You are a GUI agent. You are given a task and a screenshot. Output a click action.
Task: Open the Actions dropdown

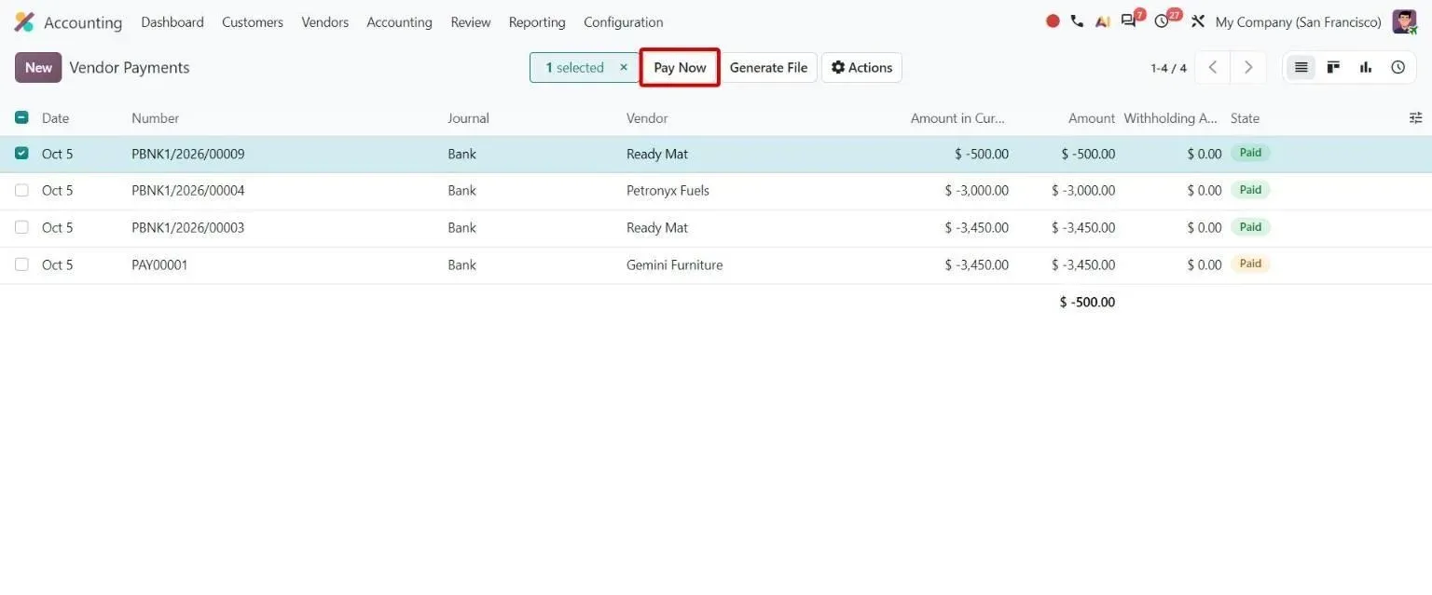[861, 67]
